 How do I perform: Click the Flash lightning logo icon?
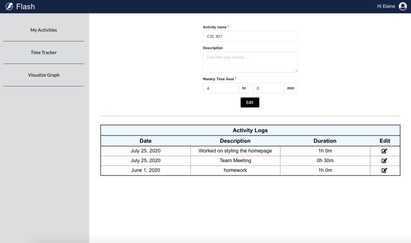[x=9, y=6]
